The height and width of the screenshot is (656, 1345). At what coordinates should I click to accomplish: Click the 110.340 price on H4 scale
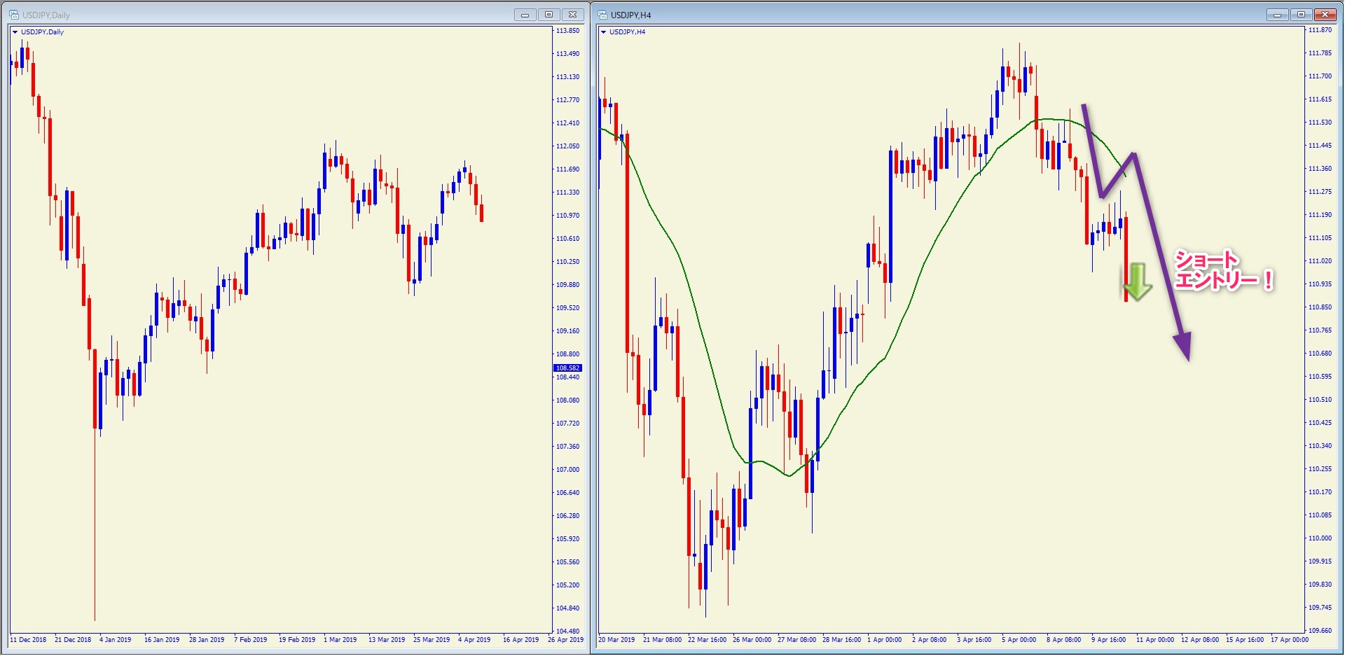coord(1320,446)
